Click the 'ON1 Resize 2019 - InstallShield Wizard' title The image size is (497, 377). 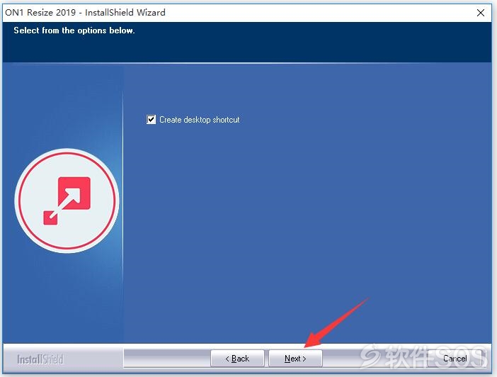click(x=85, y=13)
